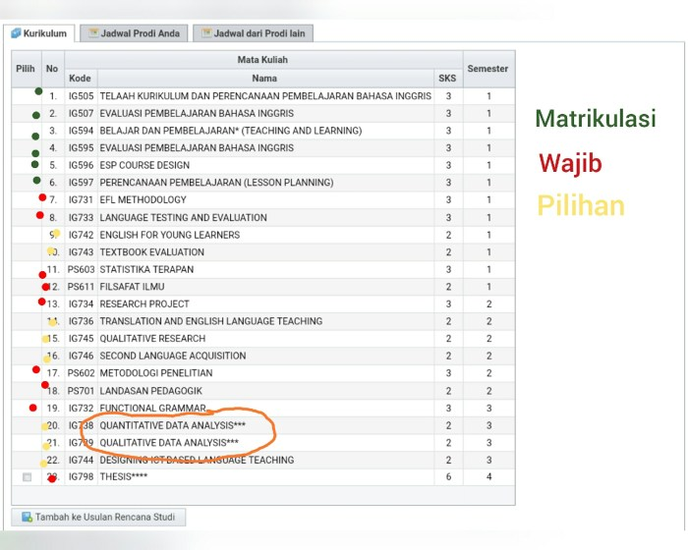This screenshot has height=550, width=688.
Task: Select BELAJAR DAN PEMBELAJARAN course name
Action: [231, 131]
